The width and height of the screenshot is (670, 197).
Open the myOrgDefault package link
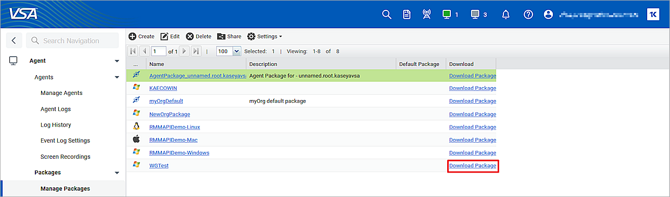[x=166, y=101]
